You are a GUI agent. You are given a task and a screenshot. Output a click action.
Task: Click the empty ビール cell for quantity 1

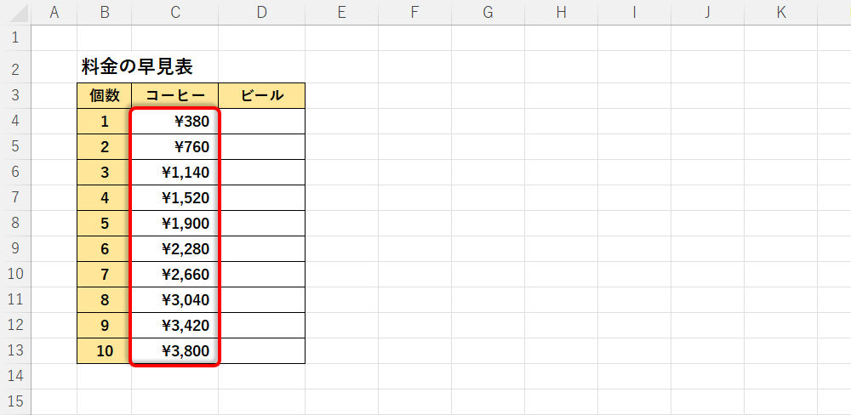click(x=261, y=121)
